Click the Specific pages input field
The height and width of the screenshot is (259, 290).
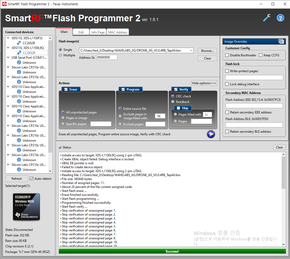[101, 124]
